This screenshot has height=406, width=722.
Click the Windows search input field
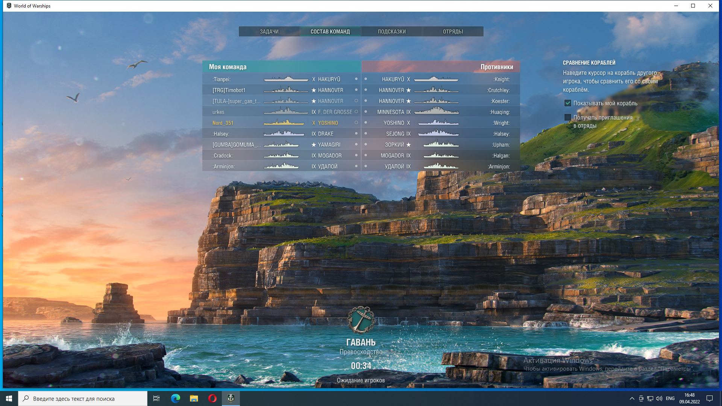tap(83, 398)
